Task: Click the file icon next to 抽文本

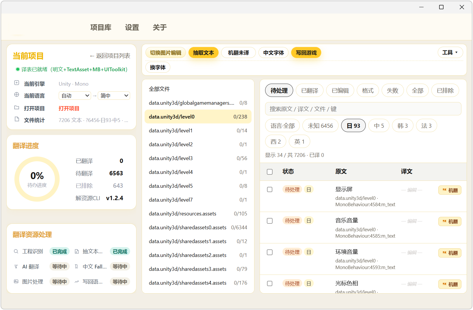Action: pos(77,251)
